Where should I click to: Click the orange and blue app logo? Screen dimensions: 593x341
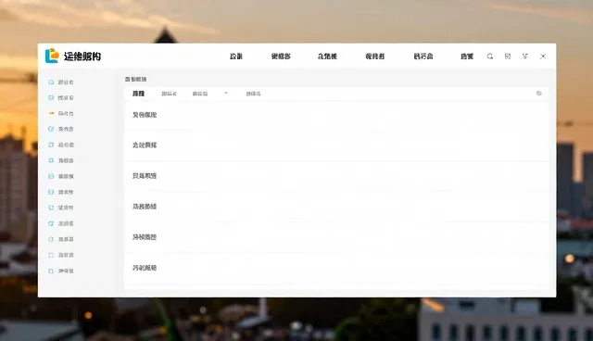[x=52, y=56]
